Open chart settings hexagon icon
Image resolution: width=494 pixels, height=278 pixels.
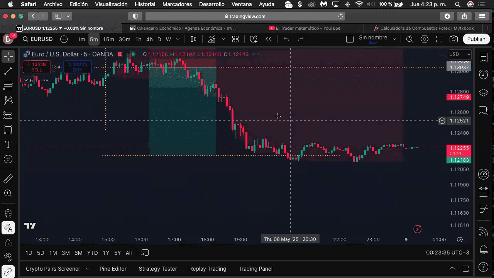(x=425, y=39)
